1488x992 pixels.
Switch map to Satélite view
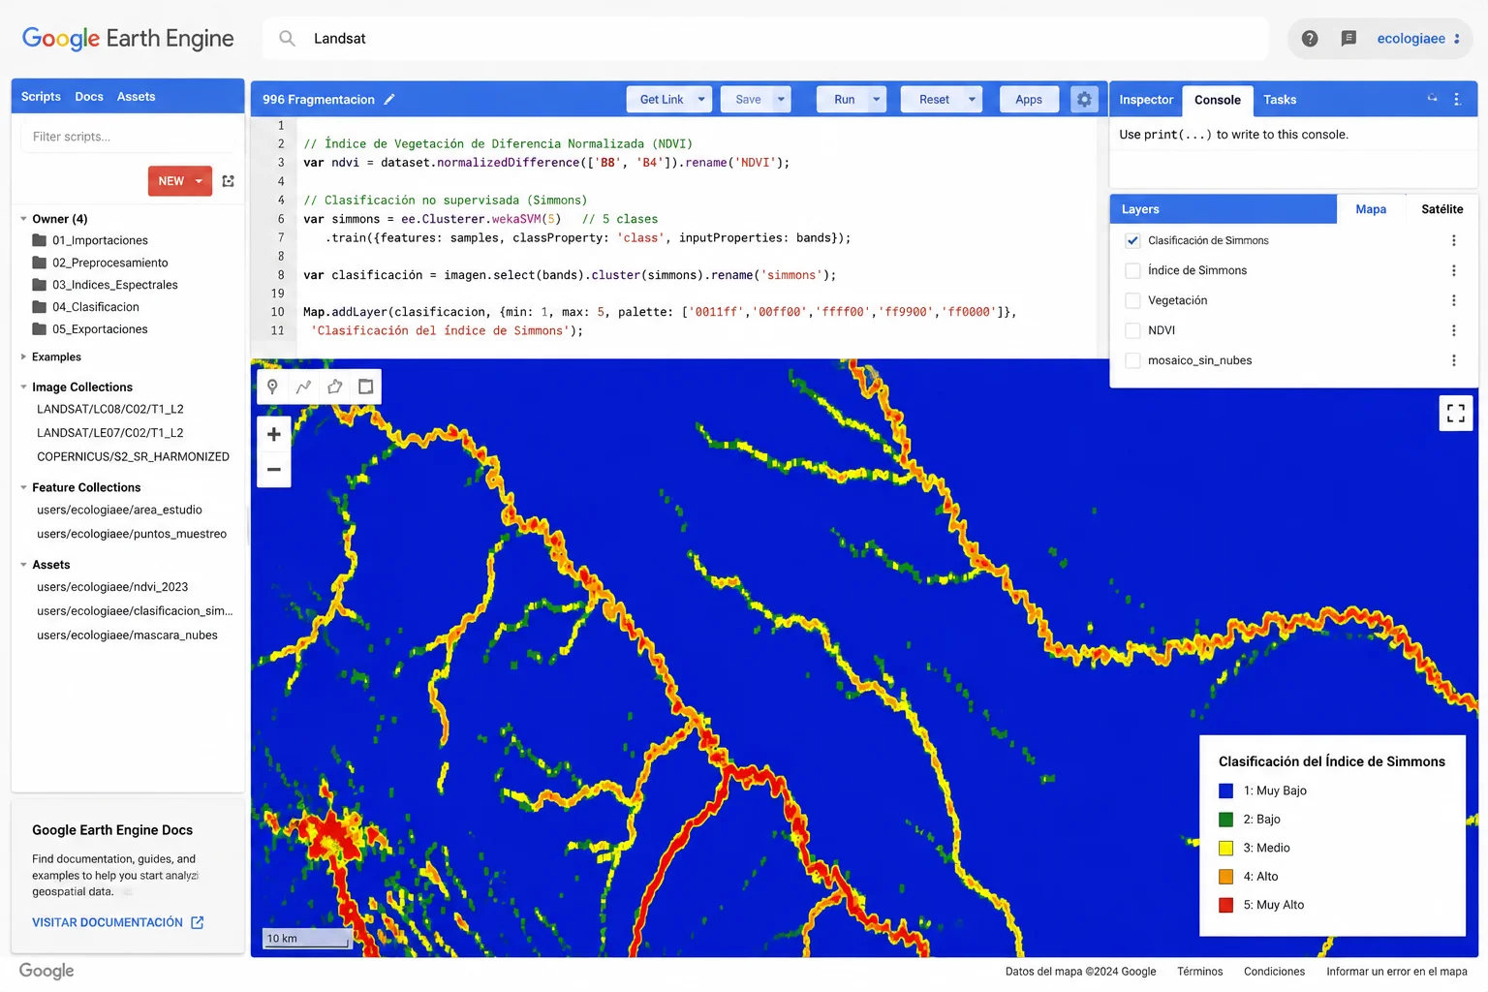[1441, 209]
